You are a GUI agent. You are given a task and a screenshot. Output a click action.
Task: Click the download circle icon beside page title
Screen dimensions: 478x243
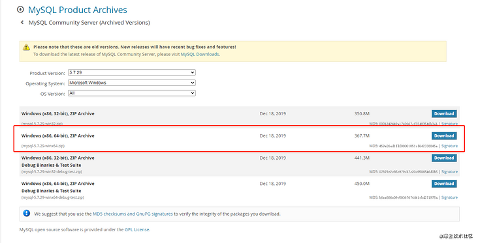[x=20, y=9]
